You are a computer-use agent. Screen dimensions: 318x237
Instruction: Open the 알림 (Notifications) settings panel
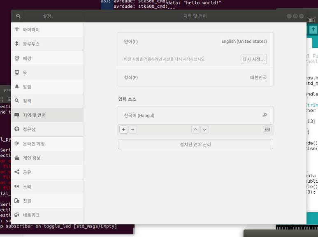[47, 87]
